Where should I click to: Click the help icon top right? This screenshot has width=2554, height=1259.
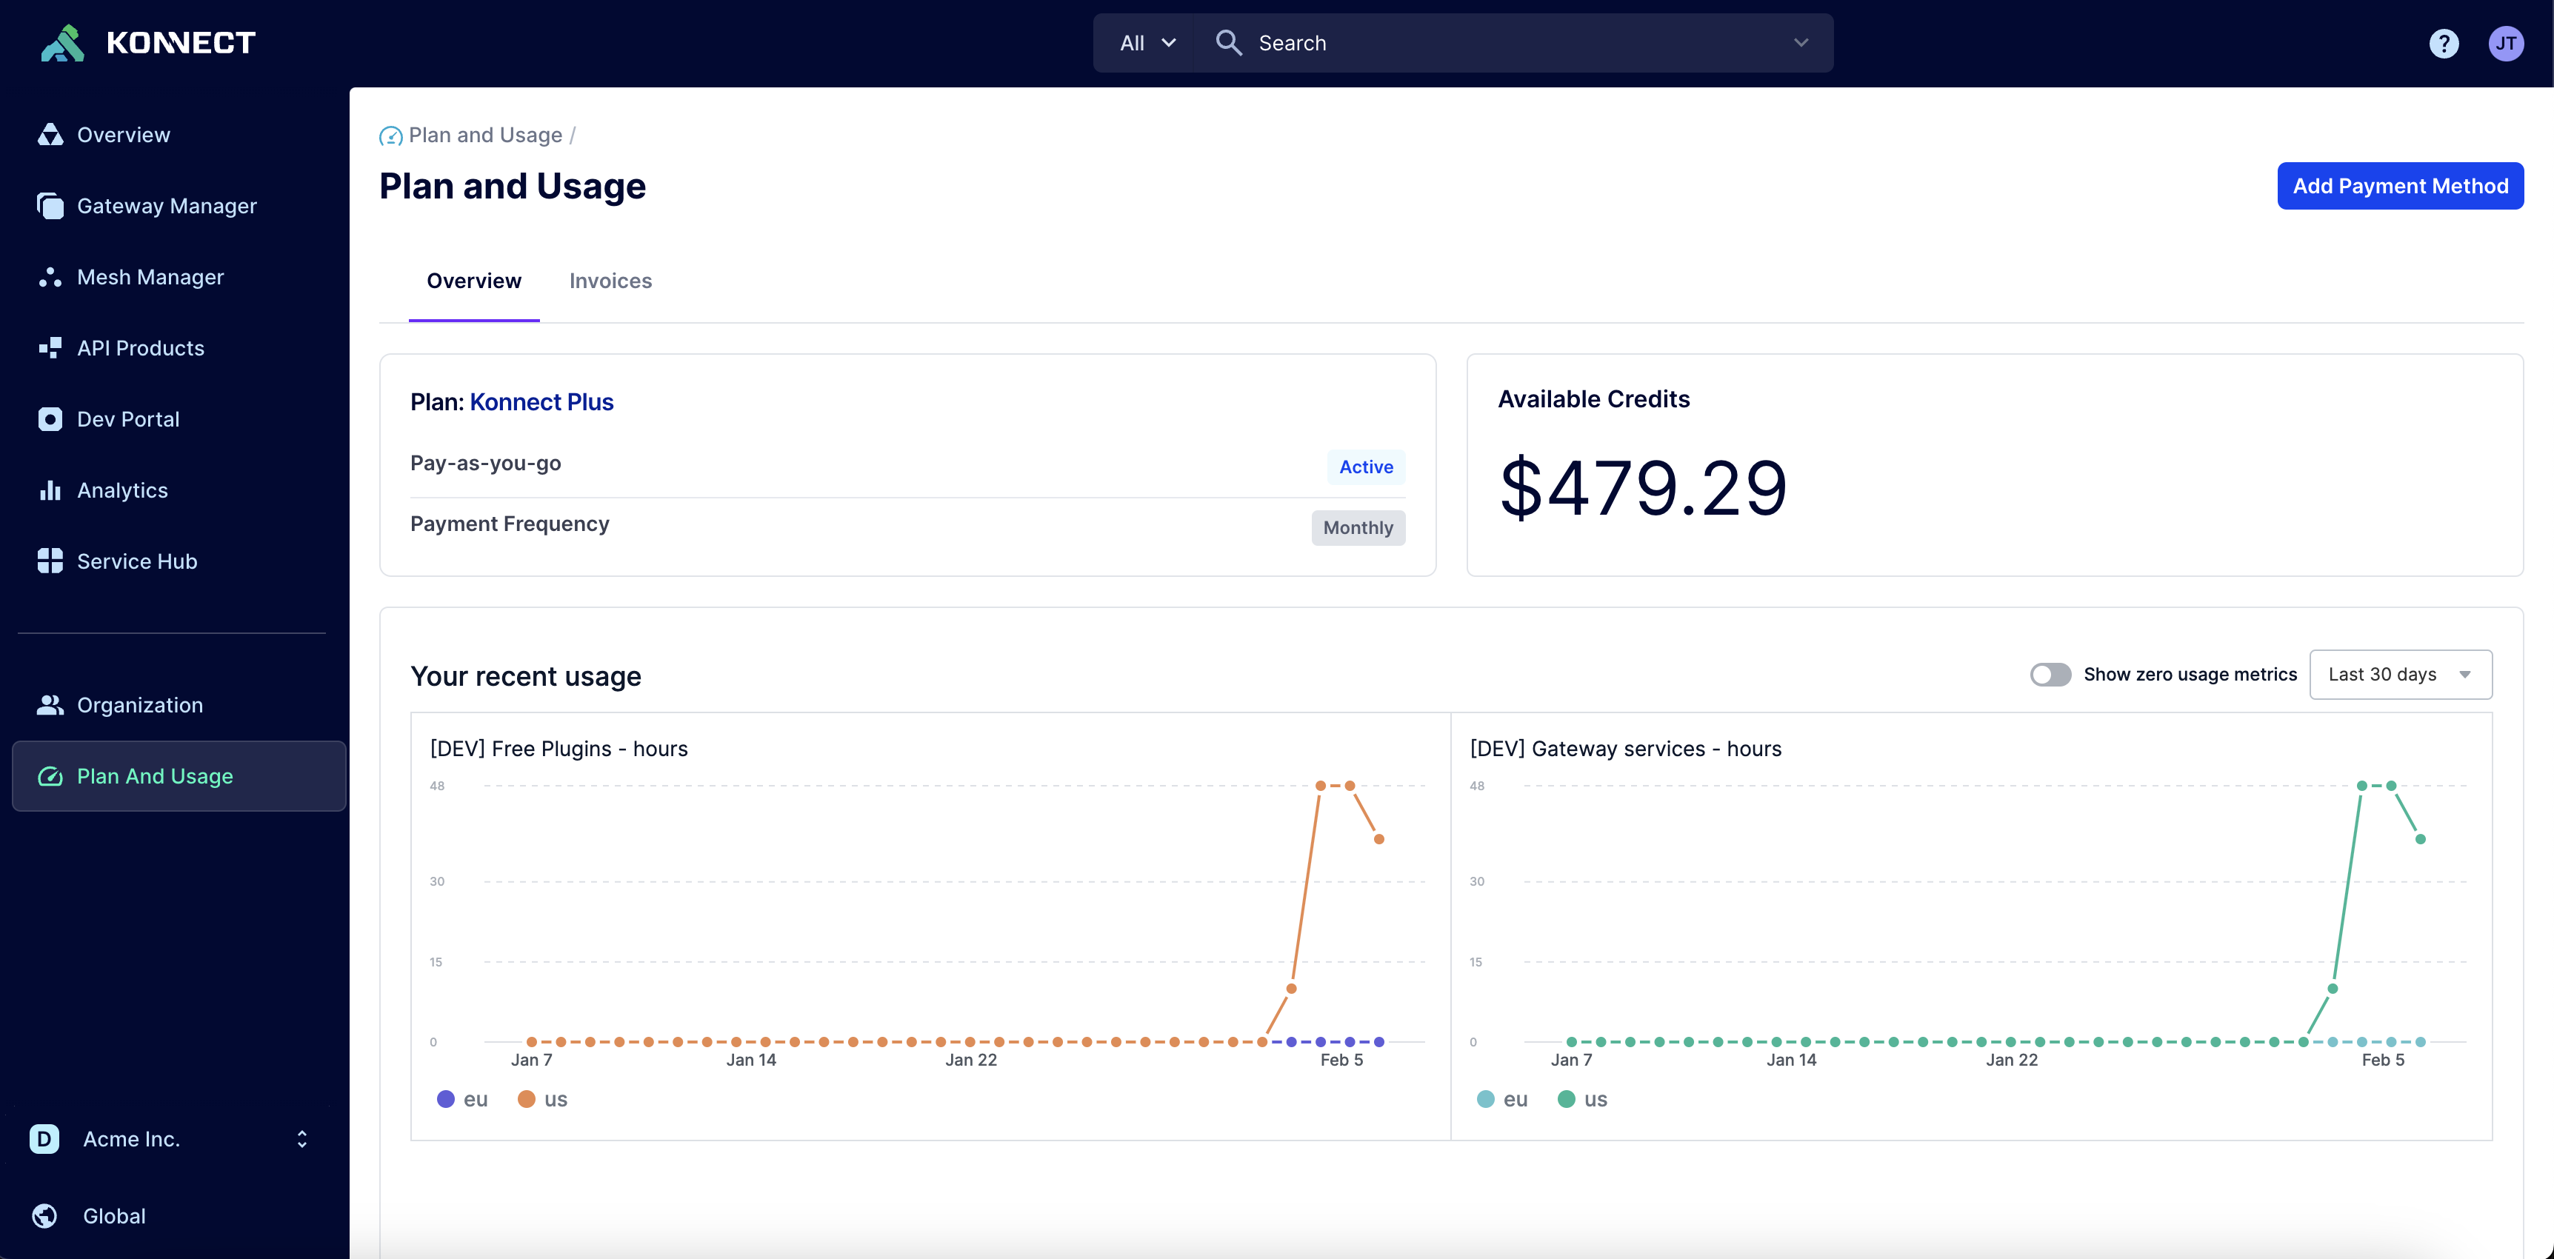(x=2443, y=41)
